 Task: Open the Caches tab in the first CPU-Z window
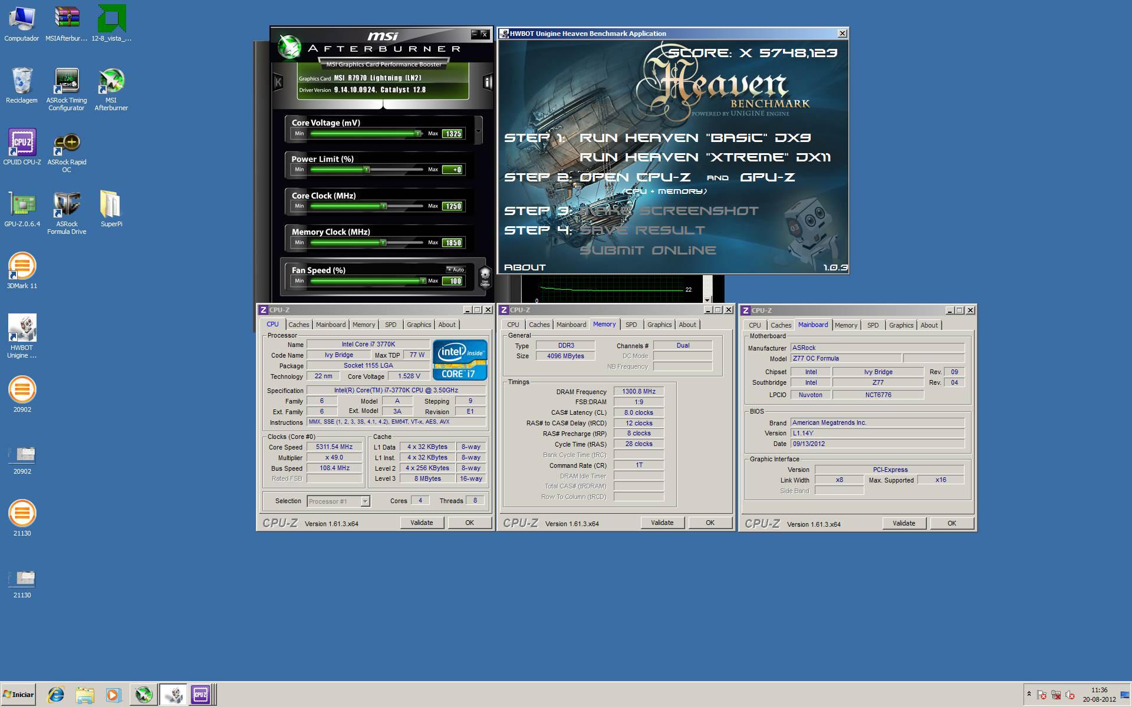tap(298, 325)
